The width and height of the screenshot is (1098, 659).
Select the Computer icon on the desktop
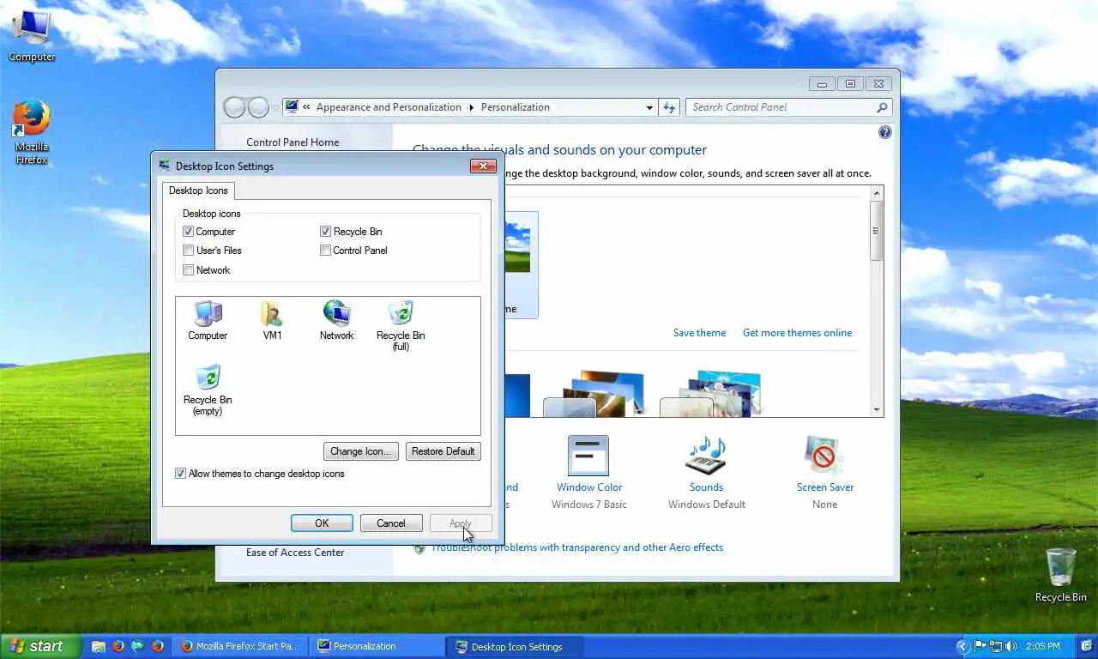pyautogui.click(x=32, y=37)
